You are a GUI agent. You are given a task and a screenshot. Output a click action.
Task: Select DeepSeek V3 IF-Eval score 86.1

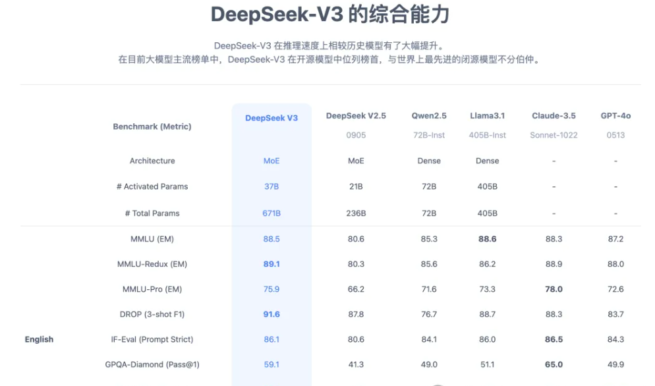point(271,339)
